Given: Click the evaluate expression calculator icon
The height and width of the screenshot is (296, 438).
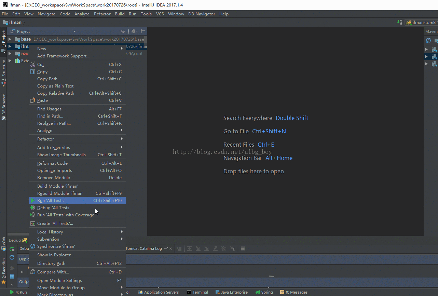Looking at the screenshot, I should coord(243,249).
